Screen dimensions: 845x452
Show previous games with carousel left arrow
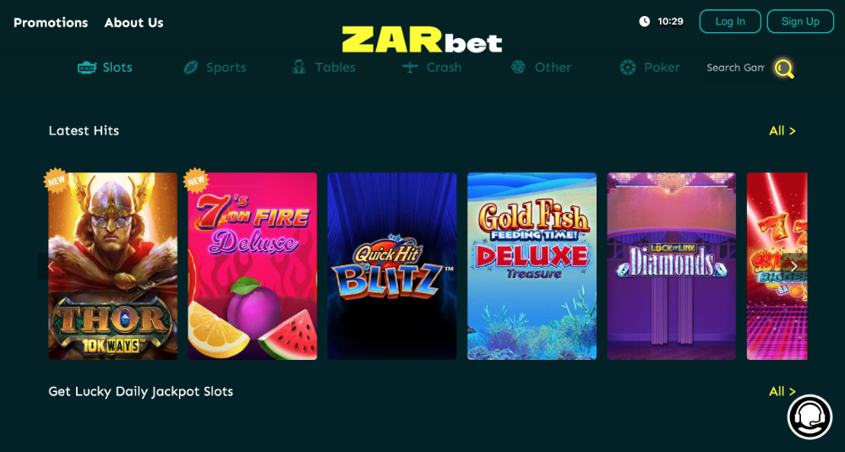(x=50, y=266)
